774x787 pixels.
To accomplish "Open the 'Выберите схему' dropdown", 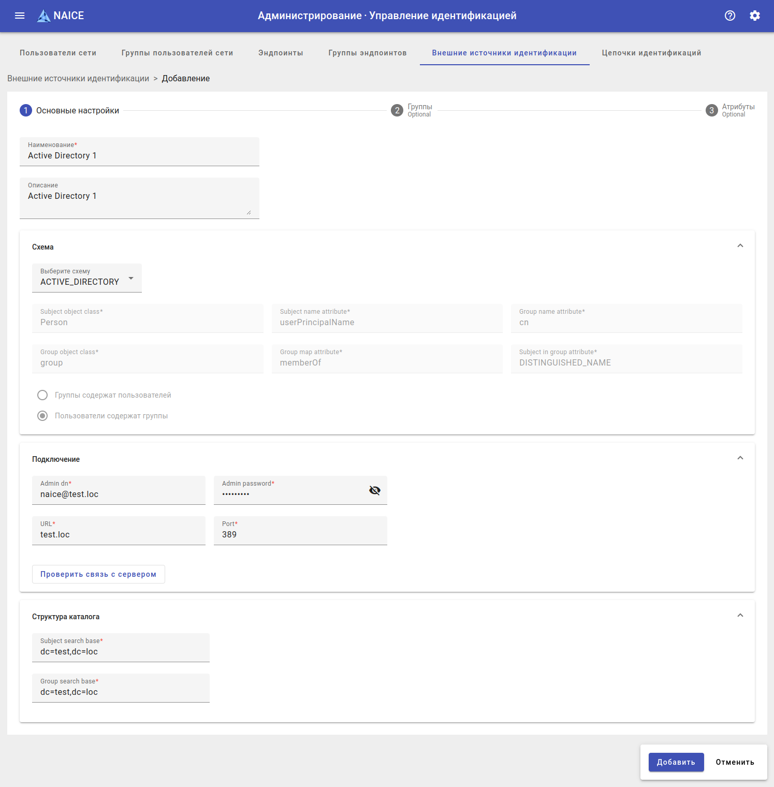I will point(87,279).
